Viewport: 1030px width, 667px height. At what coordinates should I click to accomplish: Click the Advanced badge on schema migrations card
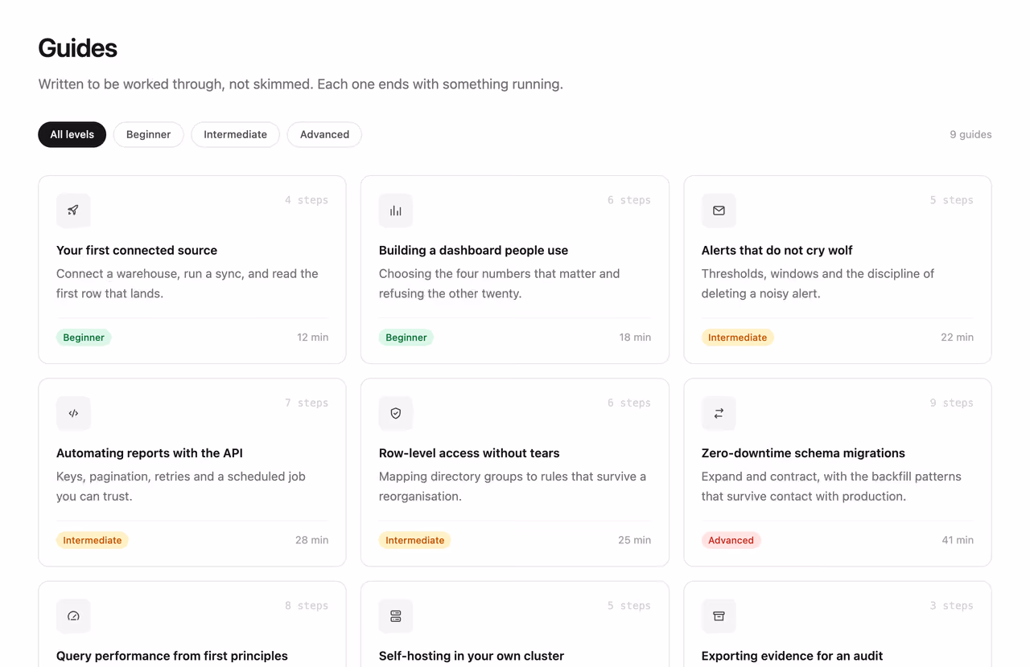(731, 540)
